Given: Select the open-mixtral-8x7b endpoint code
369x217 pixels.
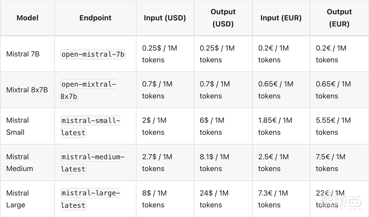Looking at the screenshot, I should click(89, 90).
